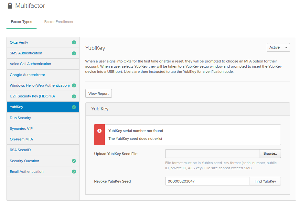Click the green checkmark beside Windows Hello
The height and width of the screenshot is (201, 300).
(74, 85)
